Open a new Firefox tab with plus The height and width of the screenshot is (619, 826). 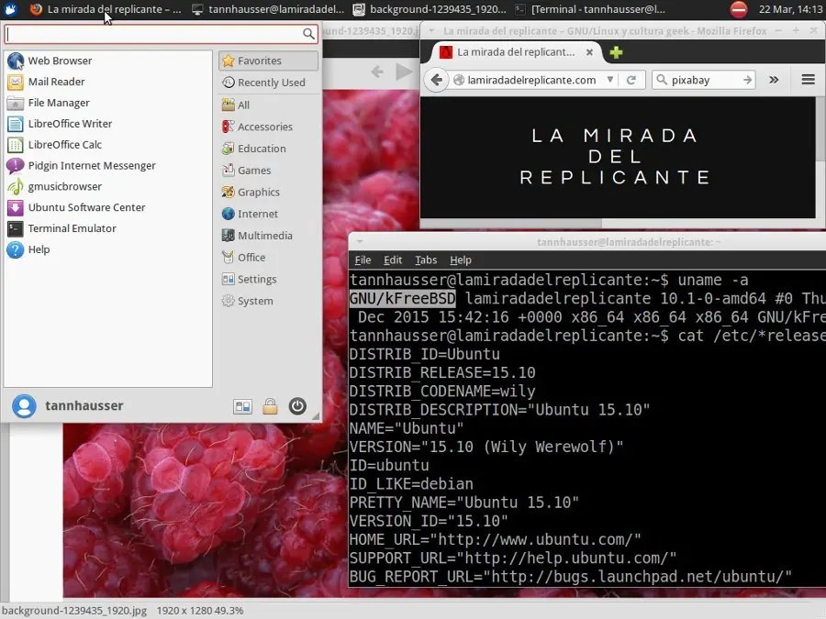click(616, 52)
